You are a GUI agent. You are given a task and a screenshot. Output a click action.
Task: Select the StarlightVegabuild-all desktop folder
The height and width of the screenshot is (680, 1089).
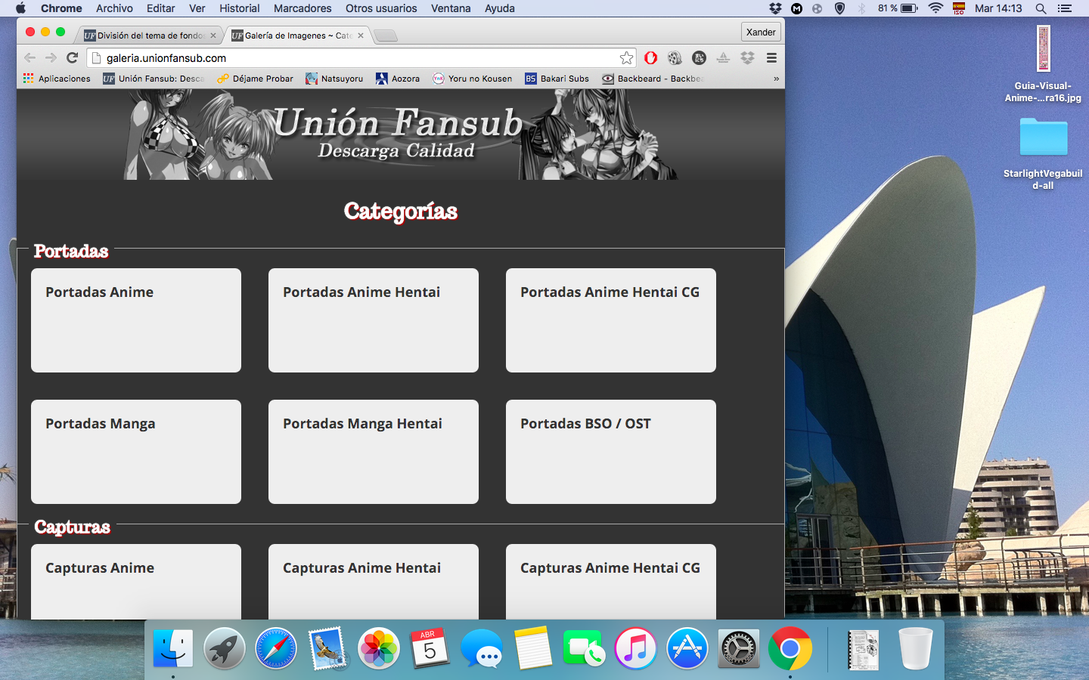click(x=1043, y=153)
